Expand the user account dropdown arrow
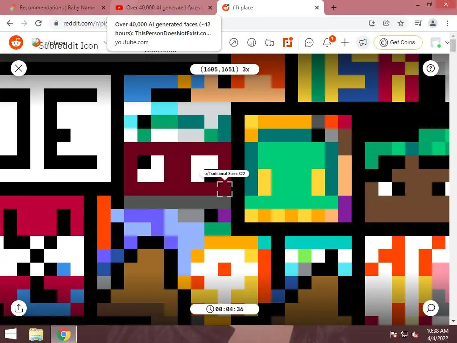 tap(447, 42)
